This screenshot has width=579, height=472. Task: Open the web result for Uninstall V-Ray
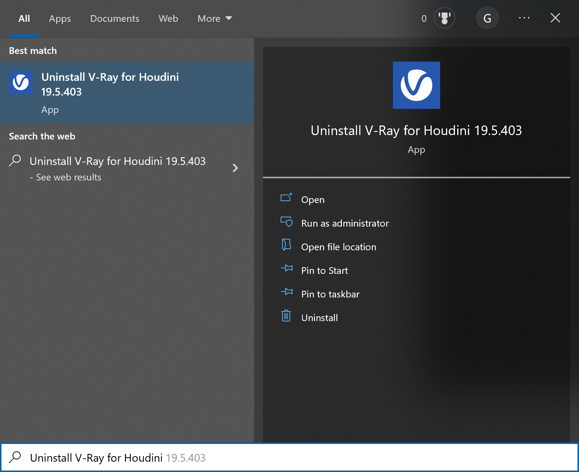pos(127,169)
